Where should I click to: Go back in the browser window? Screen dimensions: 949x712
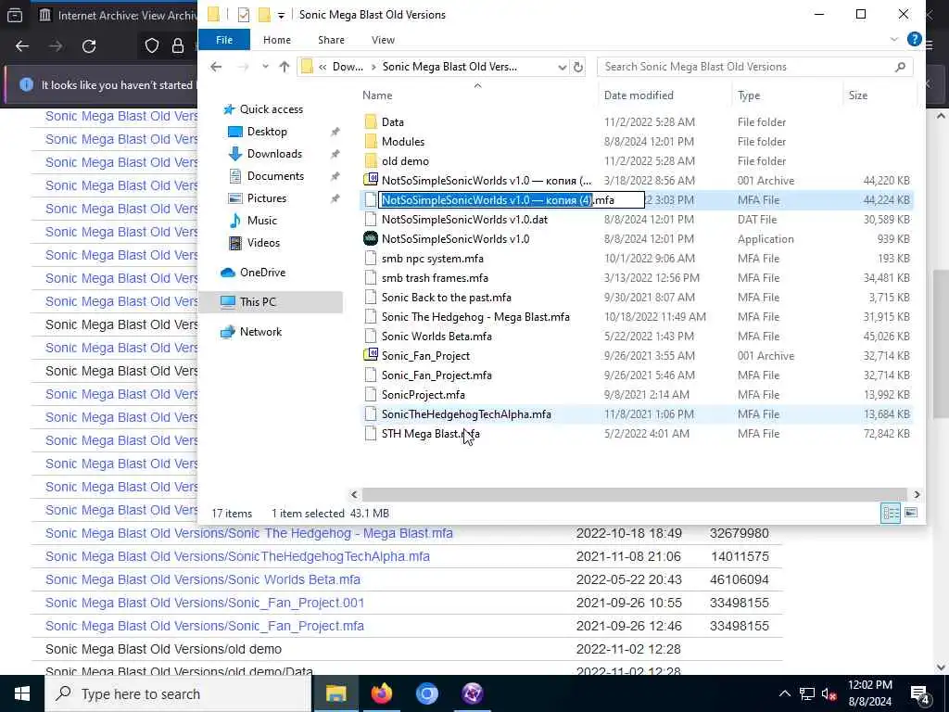coord(22,46)
